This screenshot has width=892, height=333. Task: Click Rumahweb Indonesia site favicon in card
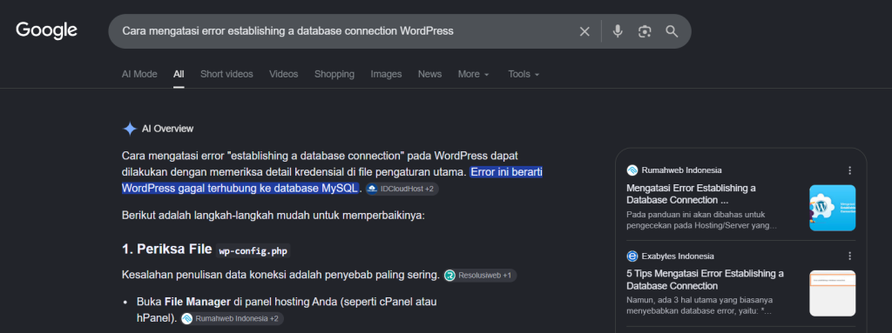coord(632,170)
